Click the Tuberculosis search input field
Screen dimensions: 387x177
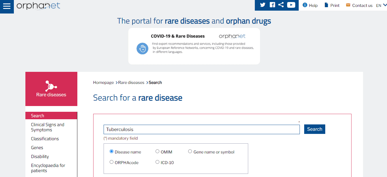pyautogui.click(x=202, y=129)
